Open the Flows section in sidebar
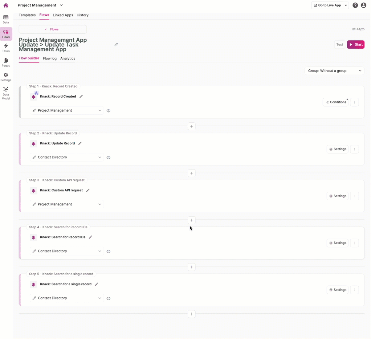This screenshot has height=339, width=371. (x=6, y=34)
